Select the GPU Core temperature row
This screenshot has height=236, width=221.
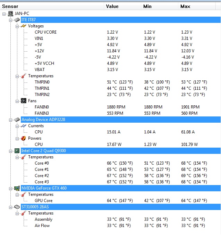[44, 201]
